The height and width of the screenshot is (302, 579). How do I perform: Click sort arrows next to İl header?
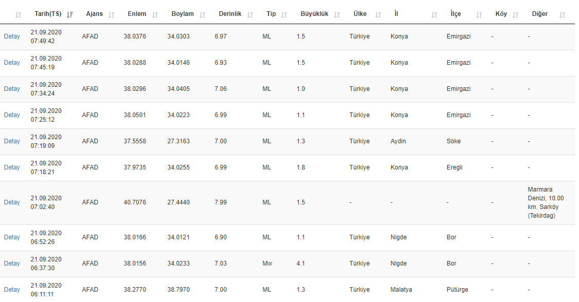(x=435, y=14)
